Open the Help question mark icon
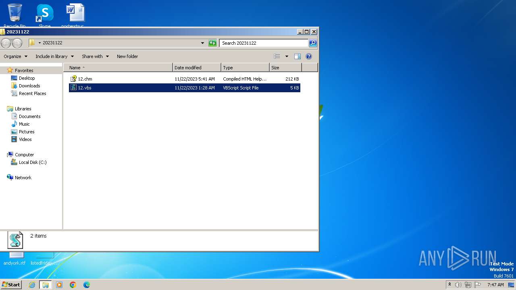 [309, 56]
